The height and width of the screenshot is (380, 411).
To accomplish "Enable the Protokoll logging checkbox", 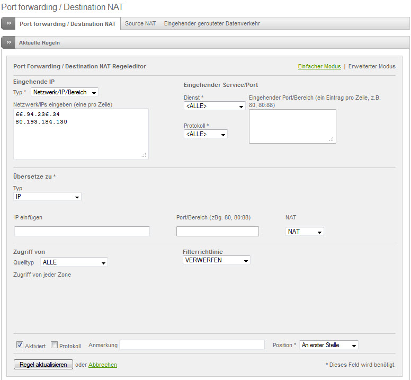I will tap(54, 345).
